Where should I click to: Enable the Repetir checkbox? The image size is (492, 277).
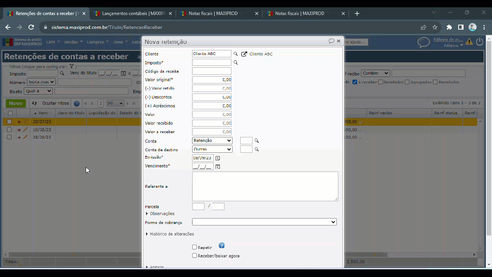(x=194, y=247)
